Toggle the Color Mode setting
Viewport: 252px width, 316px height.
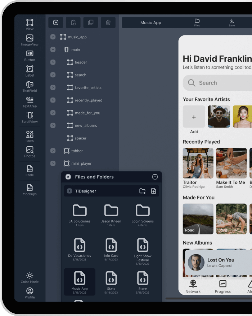(x=30, y=278)
